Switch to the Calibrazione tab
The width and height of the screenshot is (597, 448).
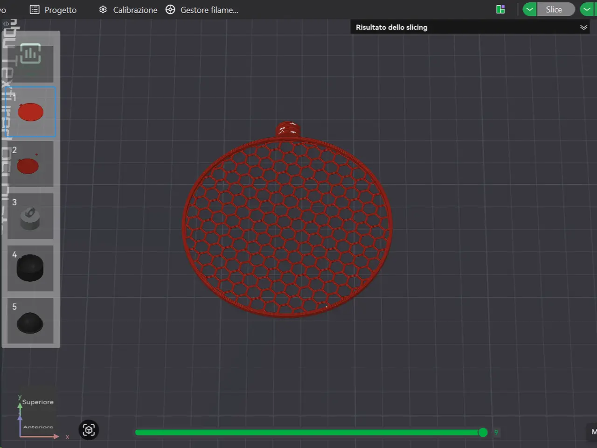coord(128,10)
